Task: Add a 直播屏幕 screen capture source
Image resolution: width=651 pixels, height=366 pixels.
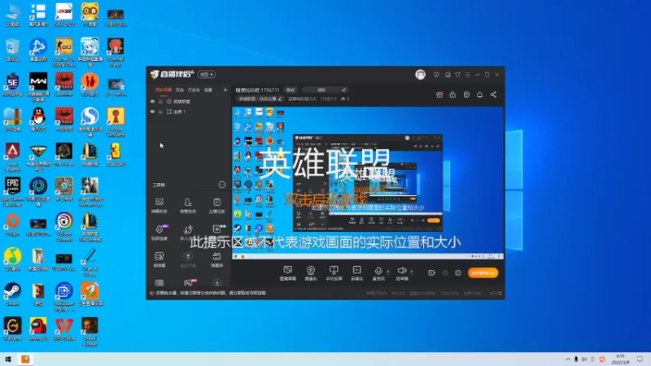Action: pyautogui.click(x=288, y=273)
